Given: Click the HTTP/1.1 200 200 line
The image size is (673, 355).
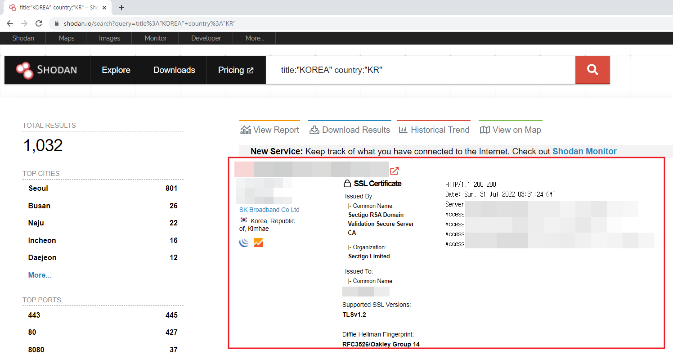Looking at the screenshot, I should [x=471, y=184].
